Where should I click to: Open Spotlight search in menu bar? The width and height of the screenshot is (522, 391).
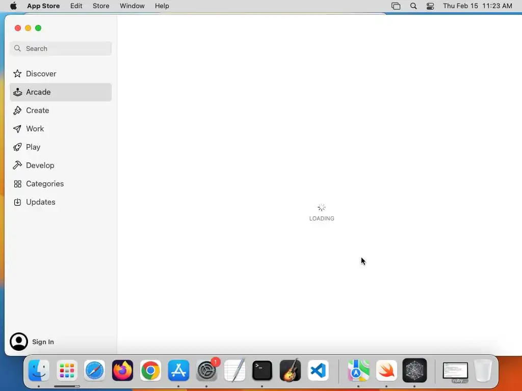[x=413, y=6]
